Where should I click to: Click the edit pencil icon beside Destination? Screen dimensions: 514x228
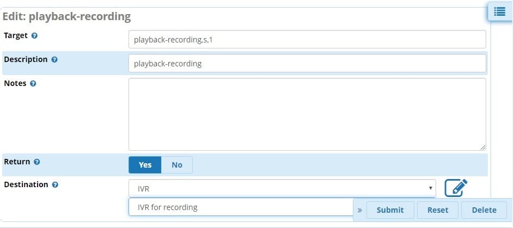click(456, 188)
